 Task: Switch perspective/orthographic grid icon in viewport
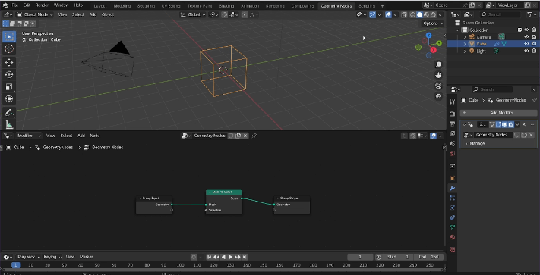[x=438, y=96]
